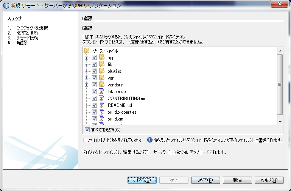
Task: Click the 取消 cancel button
Action: pyautogui.click(x=237, y=180)
